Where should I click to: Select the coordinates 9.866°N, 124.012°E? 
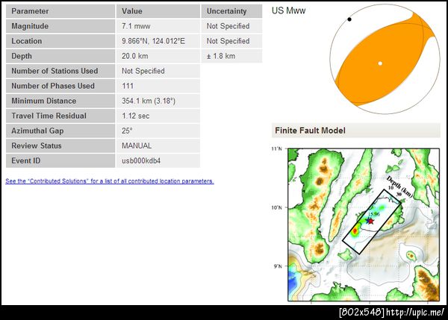(153, 41)
